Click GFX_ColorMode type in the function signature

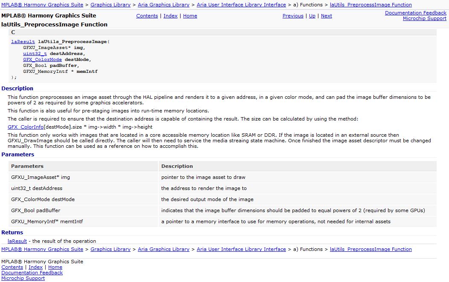(42, 60)
